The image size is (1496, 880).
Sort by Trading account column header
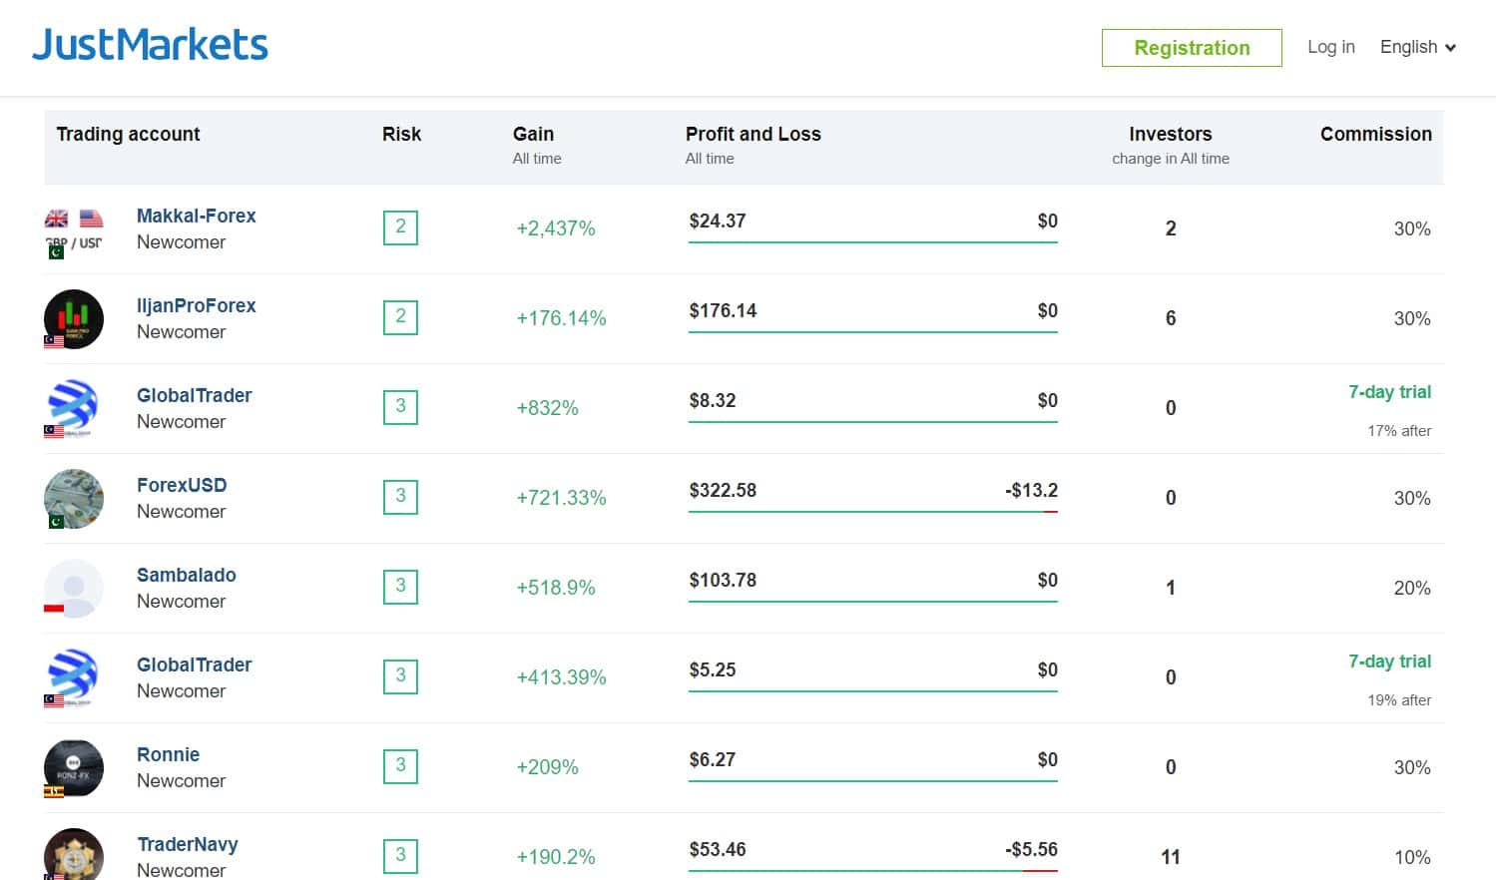pyautogui.click(x=128, y=134)
